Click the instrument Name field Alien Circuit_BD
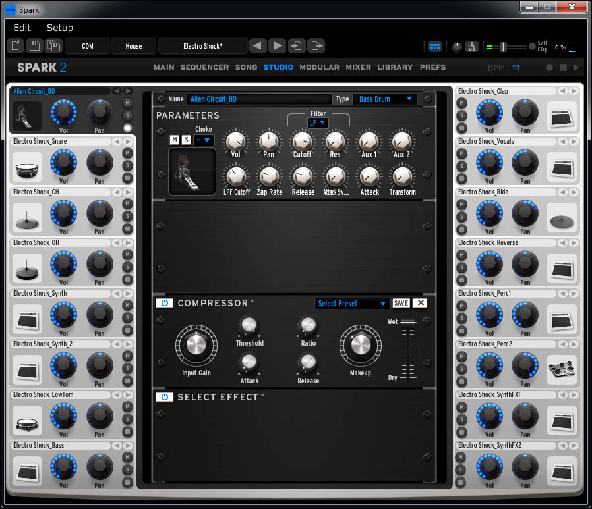Screen dimensions: 592x509 (257, 99)
